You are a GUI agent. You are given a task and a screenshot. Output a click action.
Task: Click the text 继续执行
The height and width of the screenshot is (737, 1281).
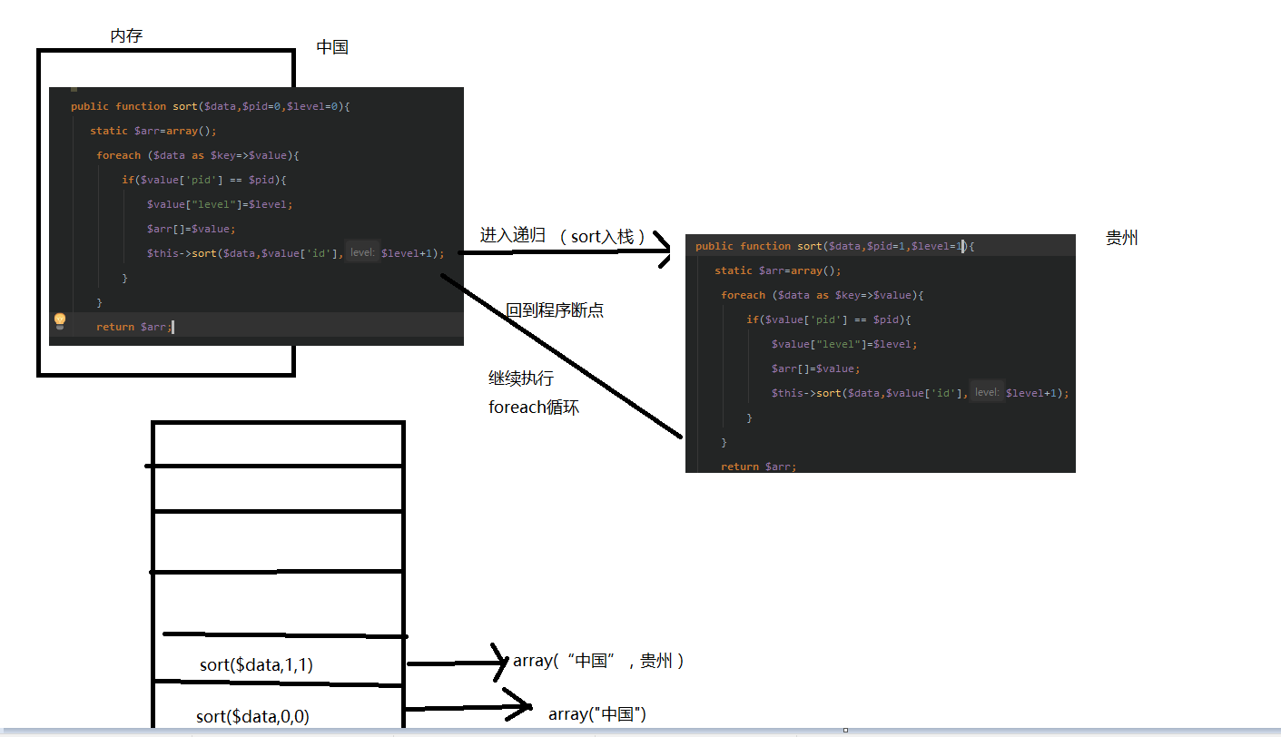coord(521,378)
